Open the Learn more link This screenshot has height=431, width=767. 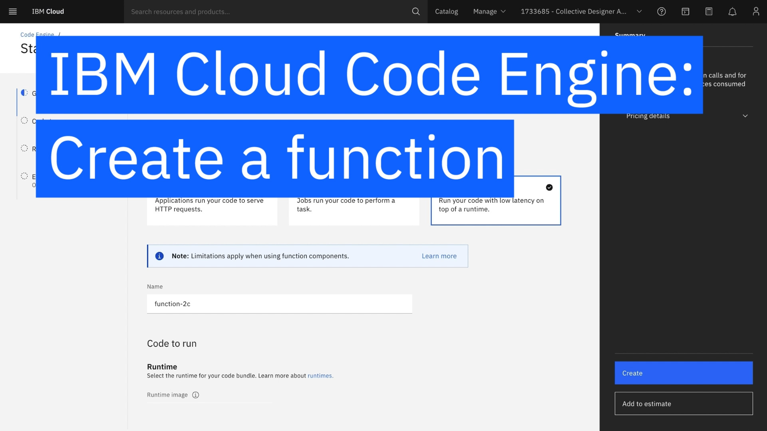point(439,256)
